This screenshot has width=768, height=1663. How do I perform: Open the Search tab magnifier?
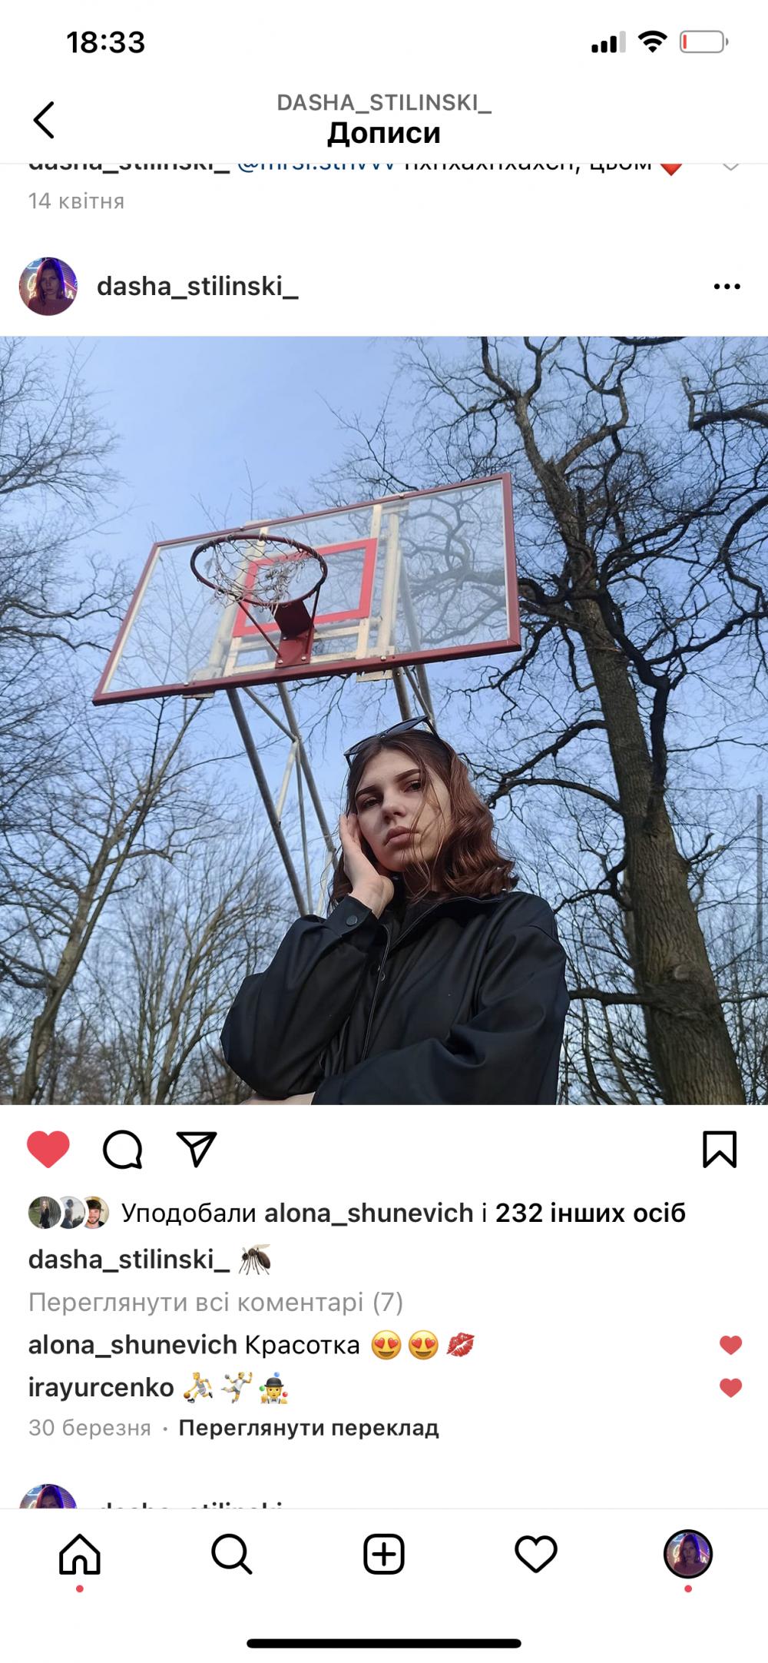[232, 1555]
